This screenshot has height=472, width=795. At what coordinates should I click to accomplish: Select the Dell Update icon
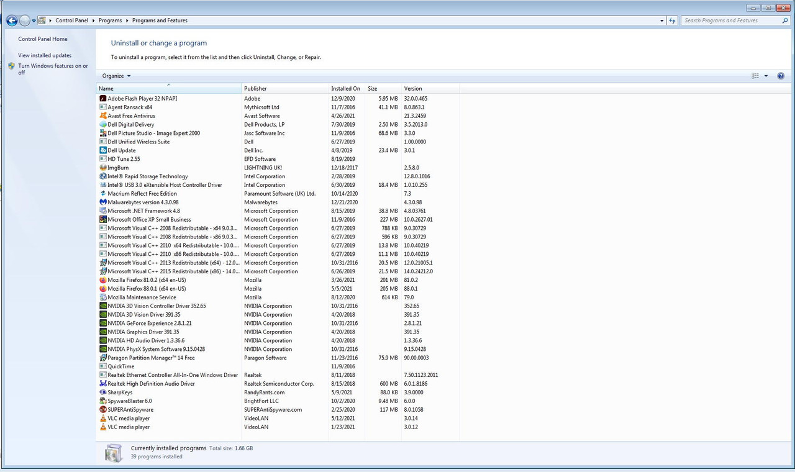103,150
